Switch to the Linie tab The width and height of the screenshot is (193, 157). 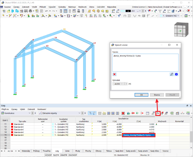click(x=67, y=151)
